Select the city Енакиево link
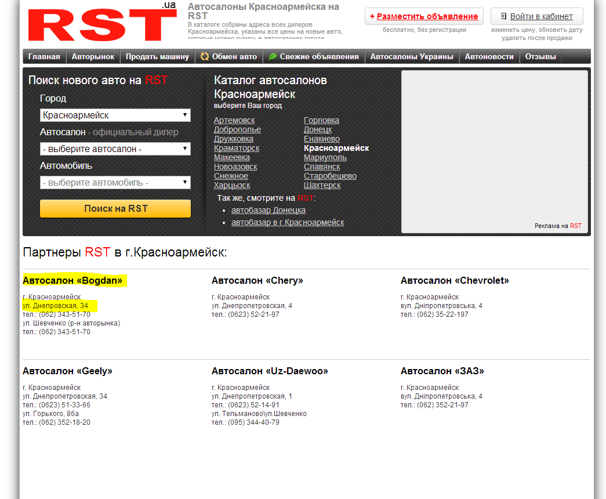This screenshot has width=606, height=499. [x=322, y=139]
